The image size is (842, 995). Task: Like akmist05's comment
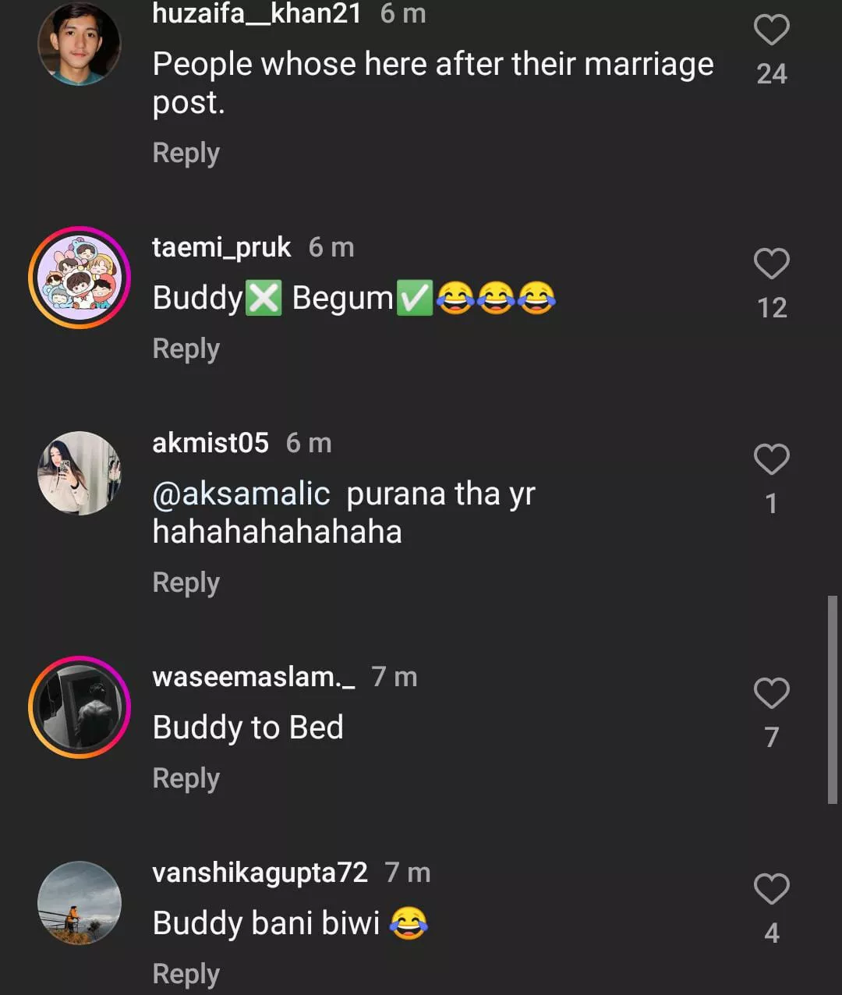click(x=771, y=459)
